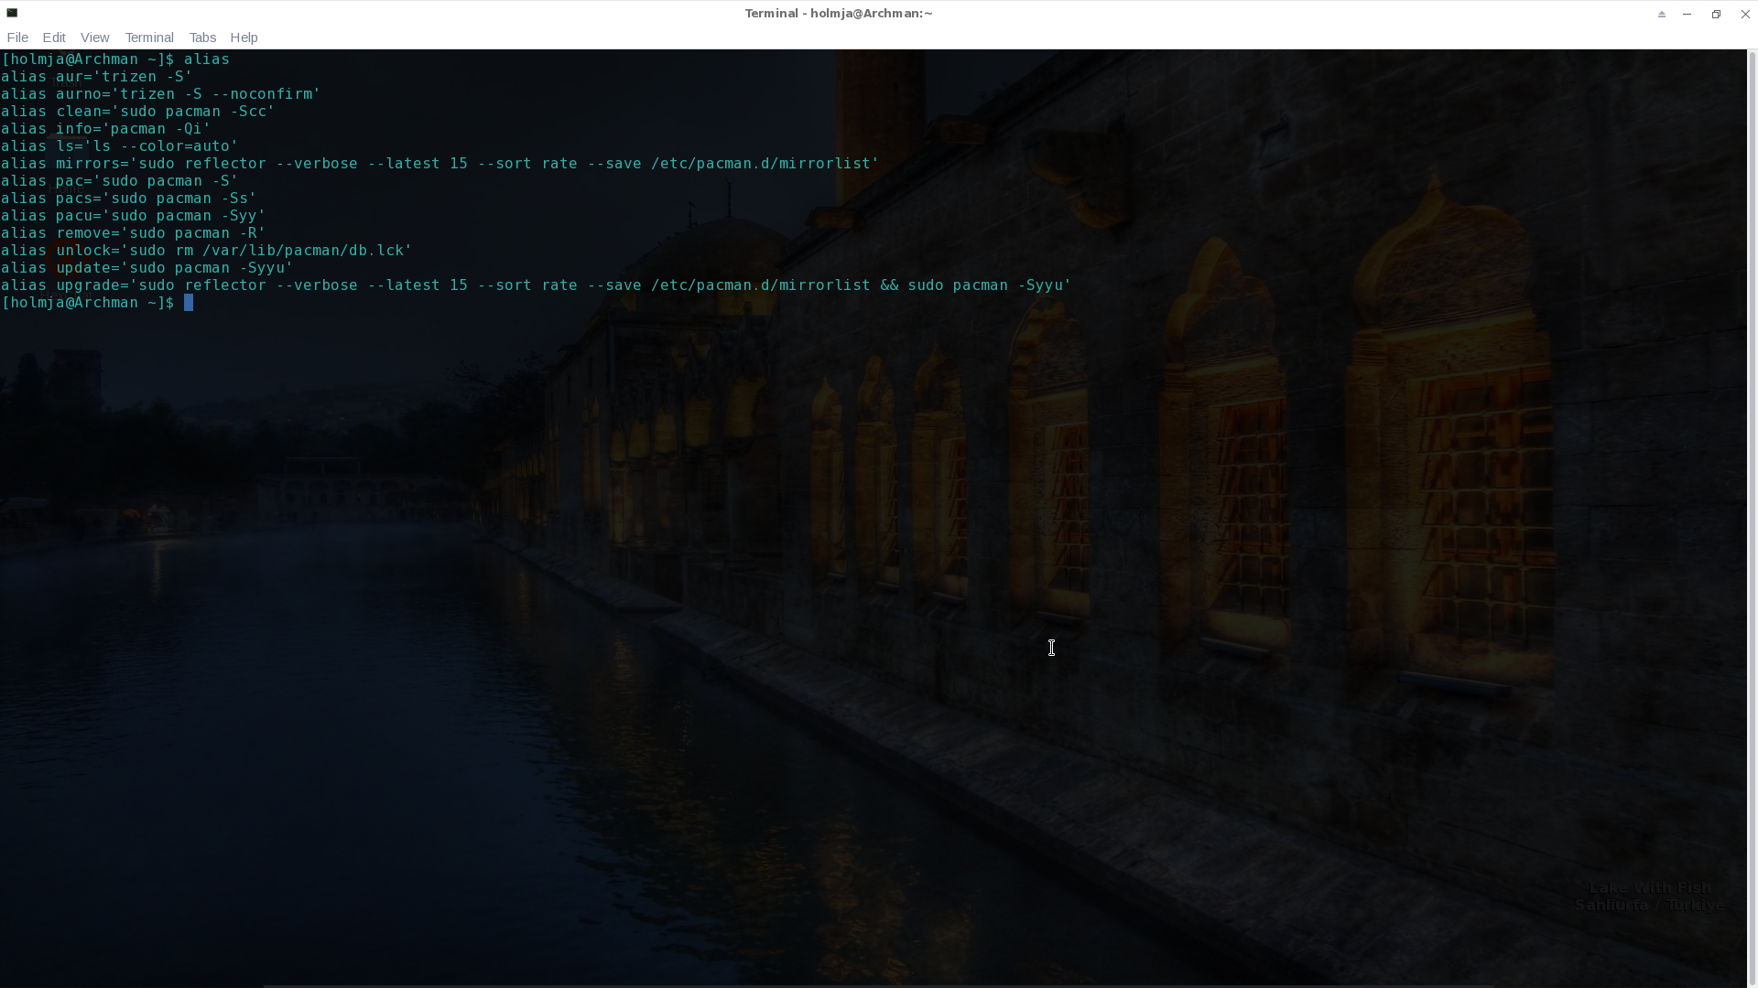The width and height of the screenshot is (1758, 988).
Task: Click the window title 'Terminal - holmja@Archman:~'
Action: (839, 14)
